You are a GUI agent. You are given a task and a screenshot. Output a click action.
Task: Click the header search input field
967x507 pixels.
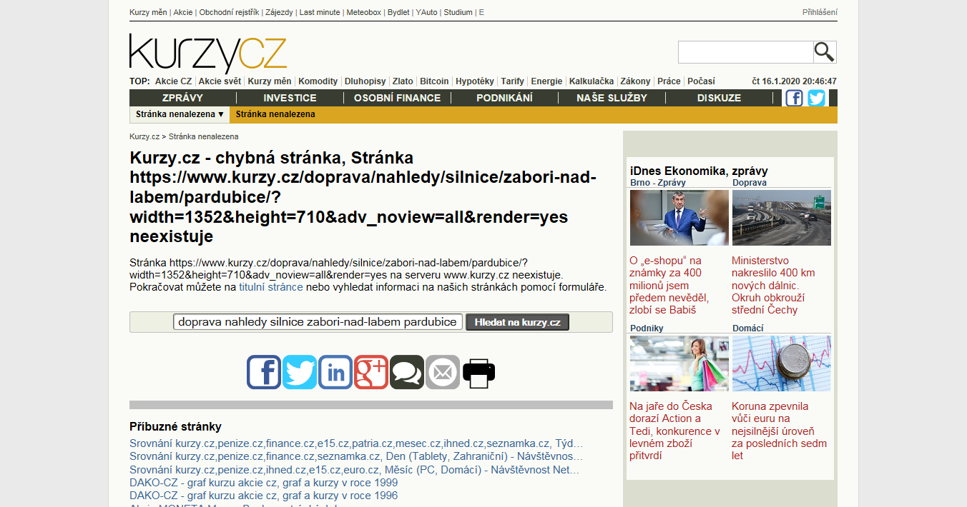pyautogui.click(x=745, y=52)
